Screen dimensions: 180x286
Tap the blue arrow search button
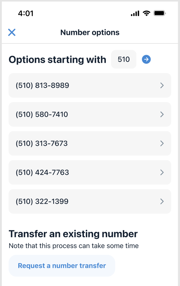[146, 59]
